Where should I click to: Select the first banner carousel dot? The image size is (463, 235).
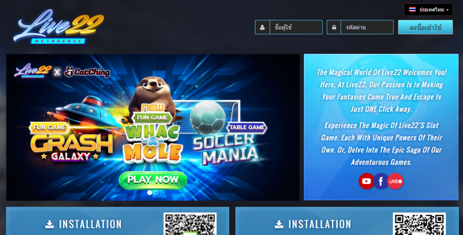click(x=150, y=193)
